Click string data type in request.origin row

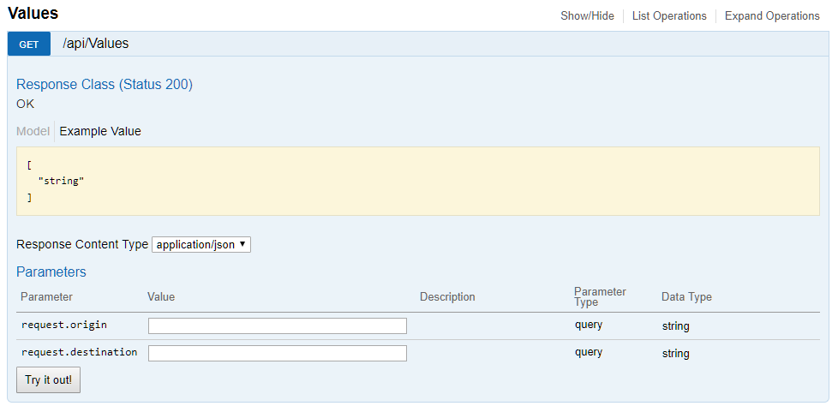pos(675,326)
